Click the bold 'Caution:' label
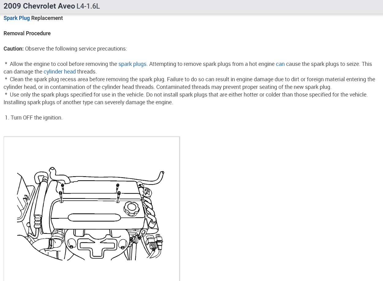The image size is (383, 281). coord(13,49)
